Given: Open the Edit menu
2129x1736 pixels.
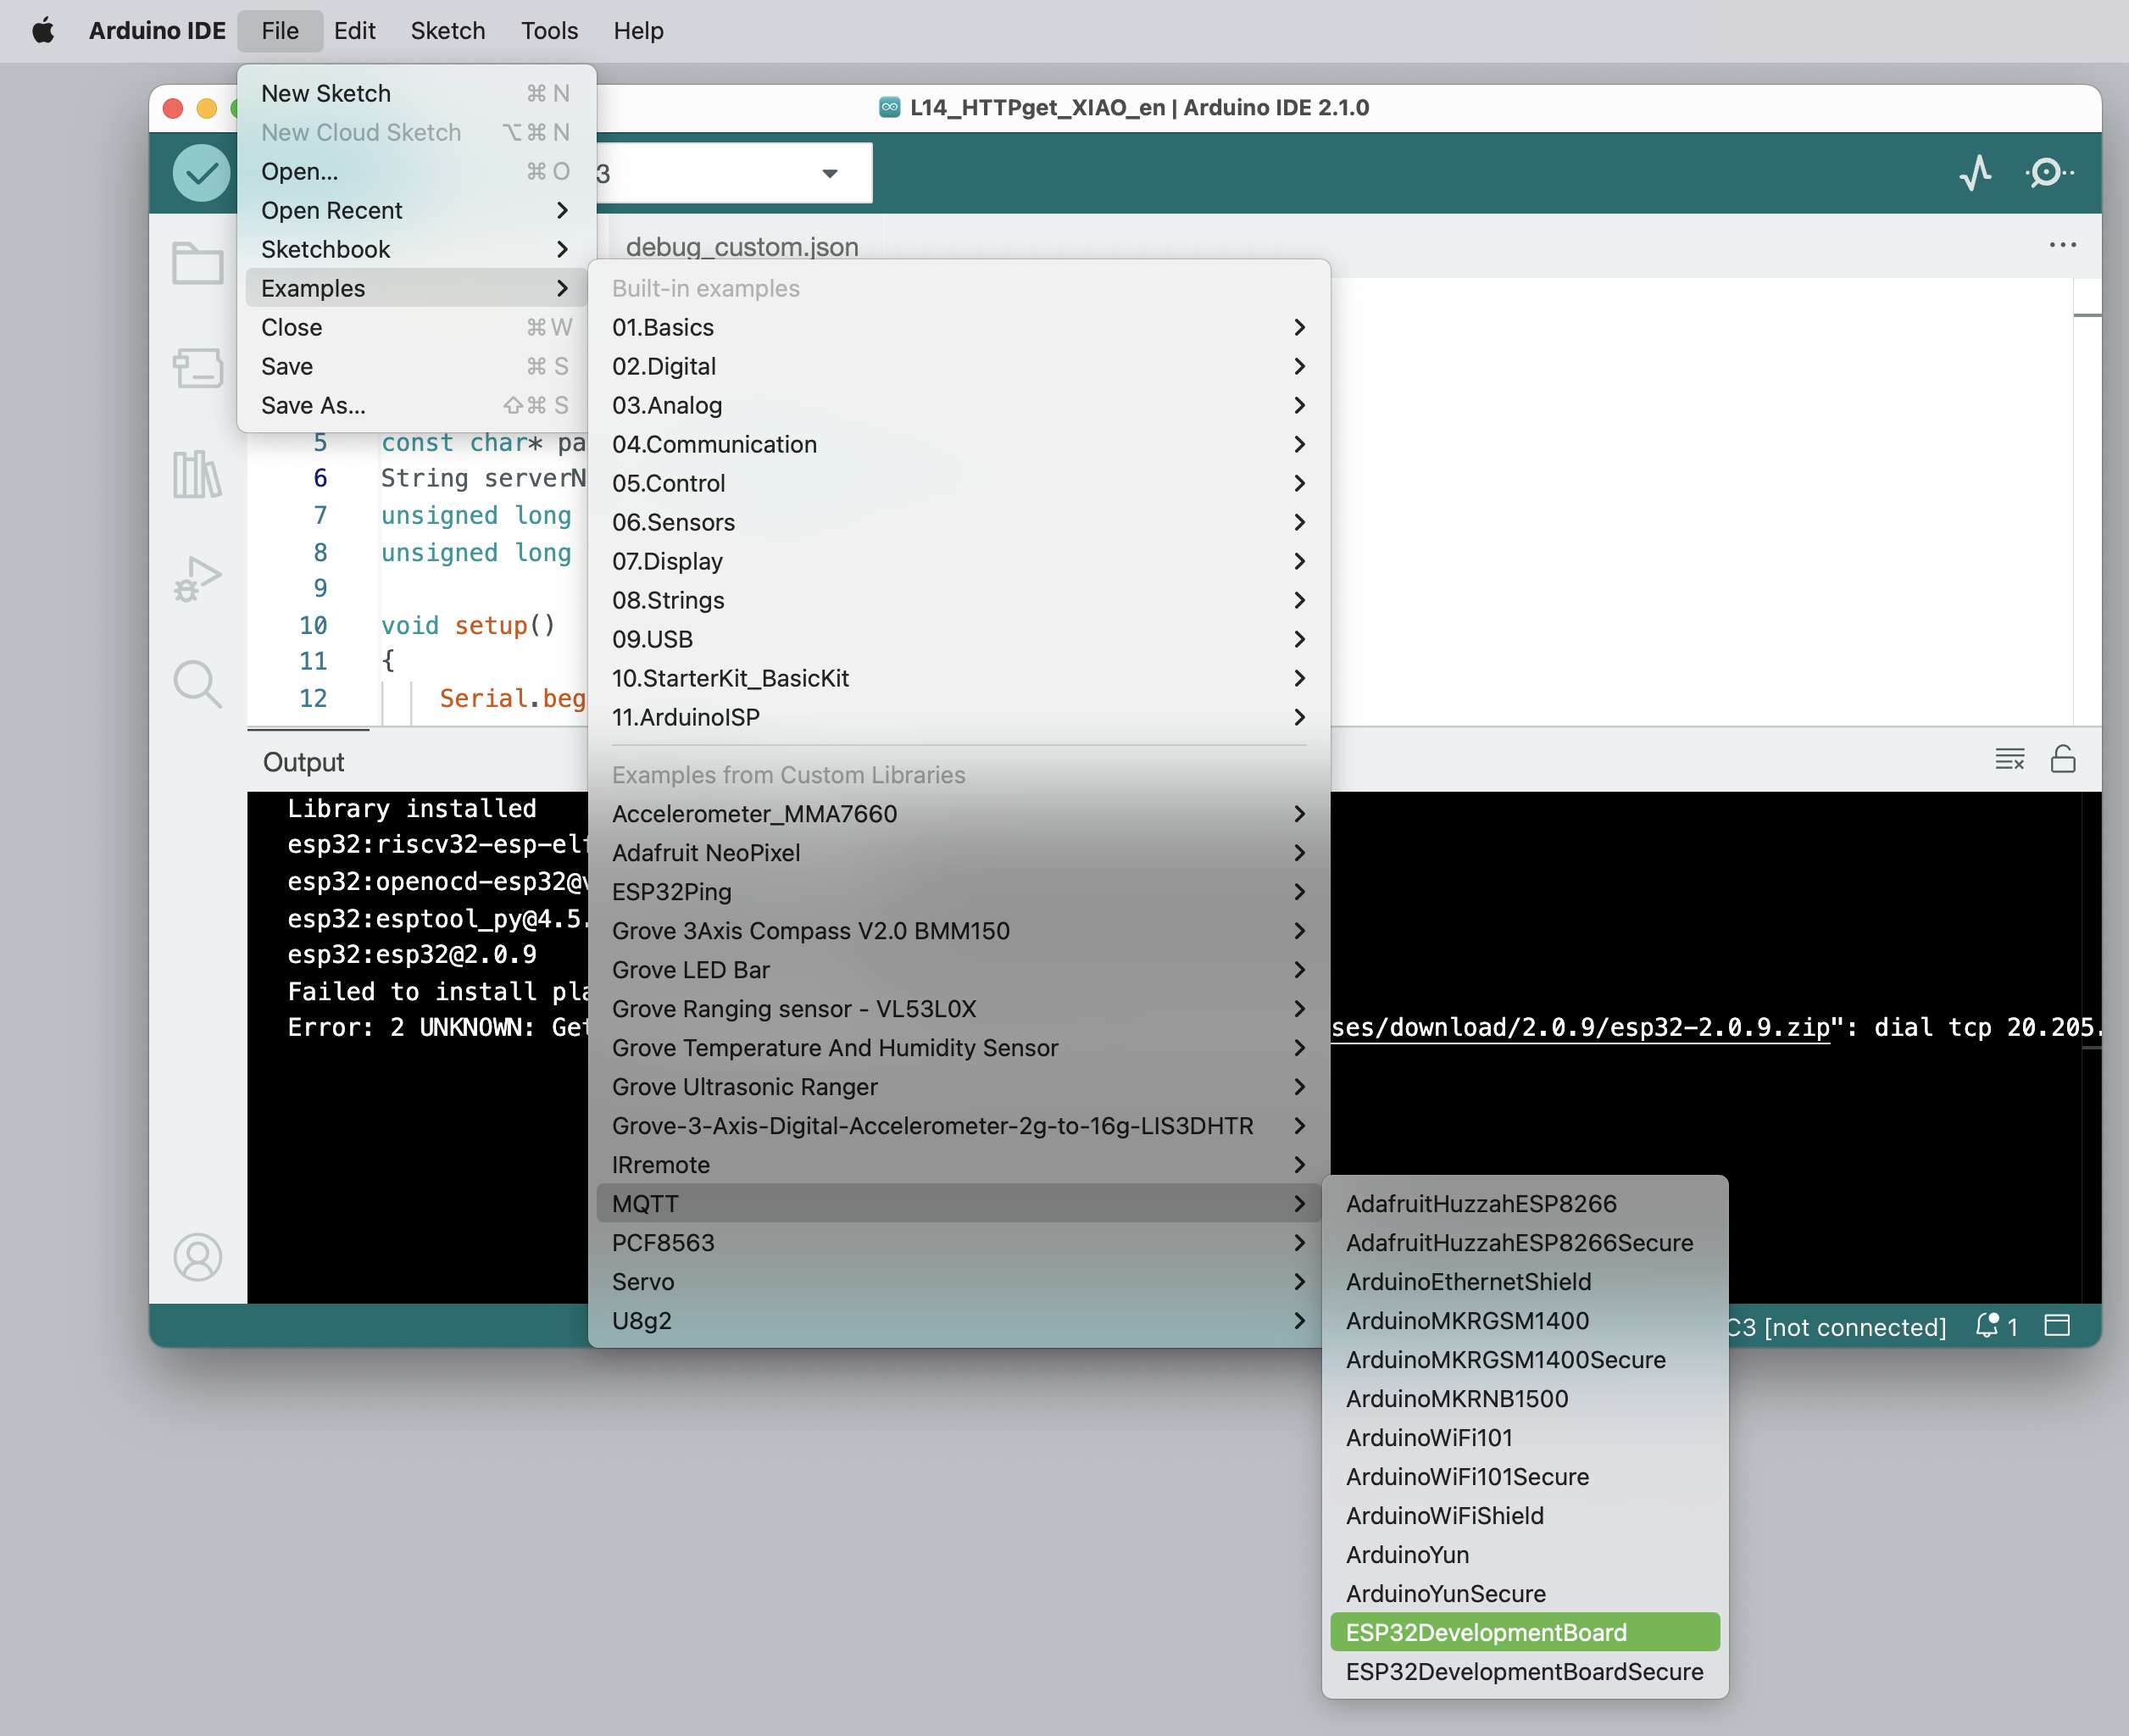Looking at the screenshot, I should 354,31.
